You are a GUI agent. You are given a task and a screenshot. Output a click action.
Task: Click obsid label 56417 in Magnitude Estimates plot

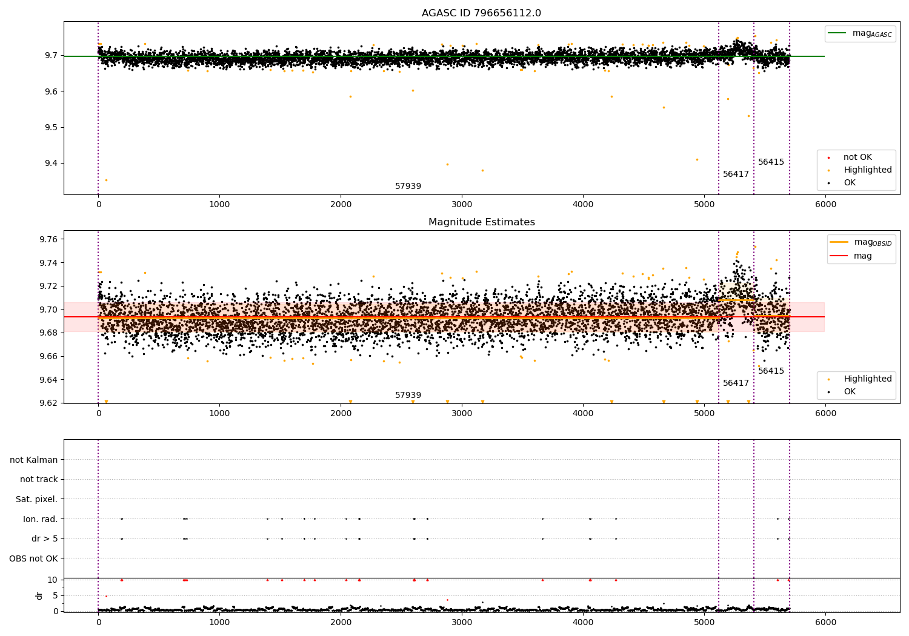coord(736,383)
